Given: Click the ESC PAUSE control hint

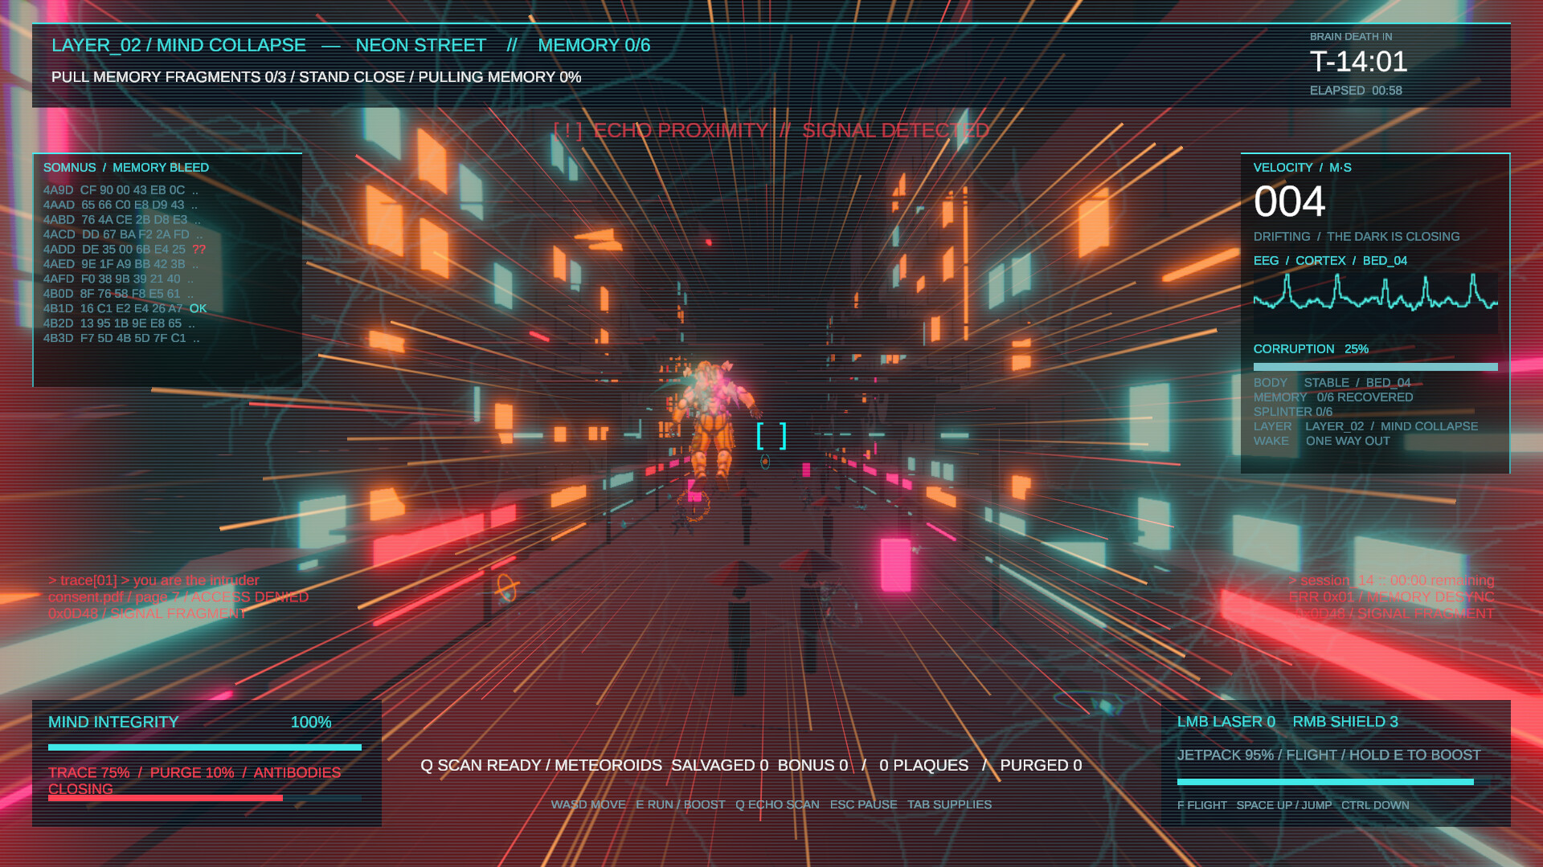Looking at the screenshot, I should pyautogui.click(x=863, y=804).
